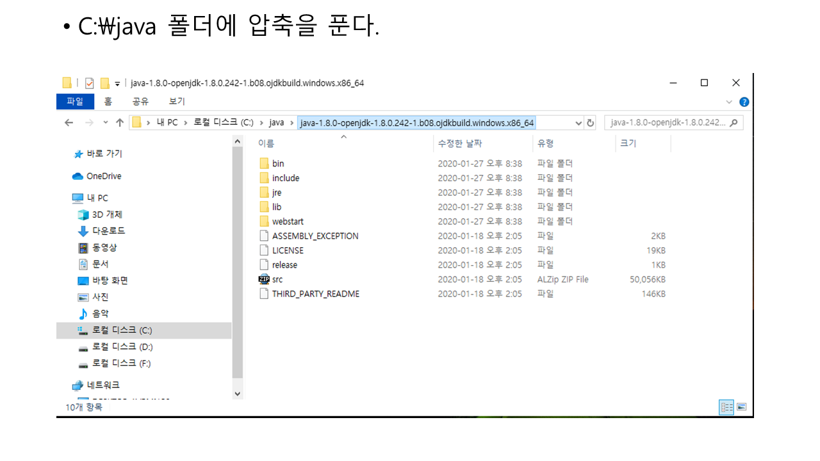Open Customize Quick Access Toolbar dropdown
This screenshot has width=820, height=461.
(x=117, y=84)
